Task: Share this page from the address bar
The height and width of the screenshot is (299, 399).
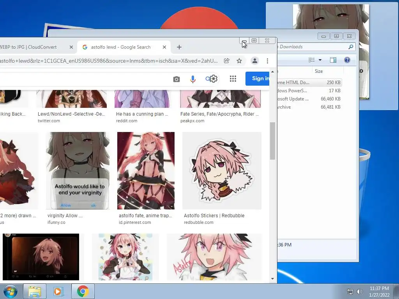Action: point(226,61)
